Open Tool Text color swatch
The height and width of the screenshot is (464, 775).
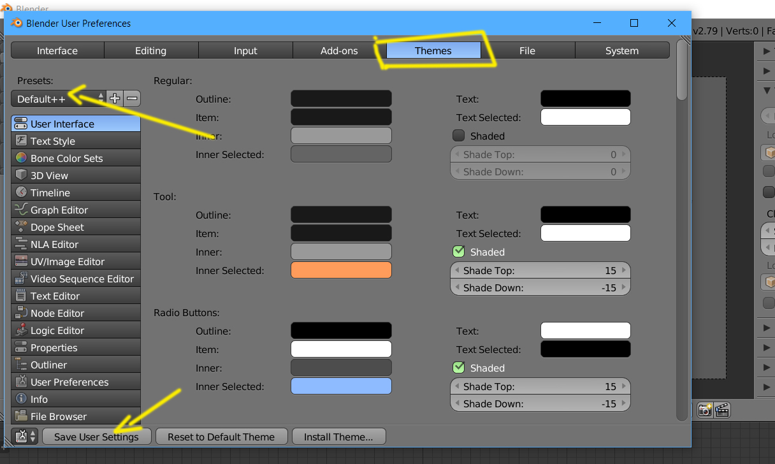point(586,214)
